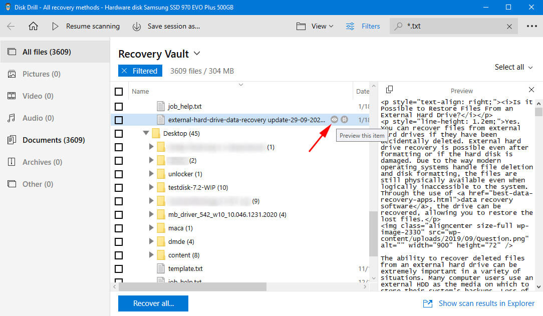Click the Preview panel scrollbar thumb
This screenshot has width=543, height=316.
[x=538, y=112]
